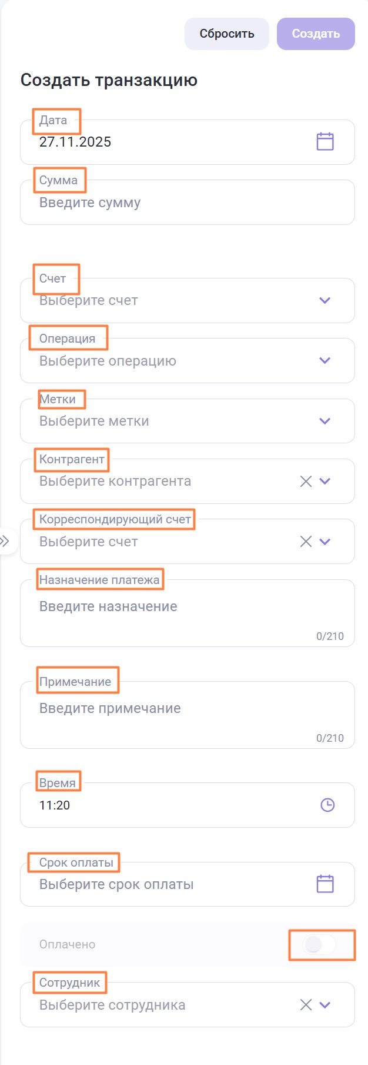This screenshot has height=1065, width=368.
Task: Expand the Корреспондирующий счет chevron
Action: [x=324, y=542]
